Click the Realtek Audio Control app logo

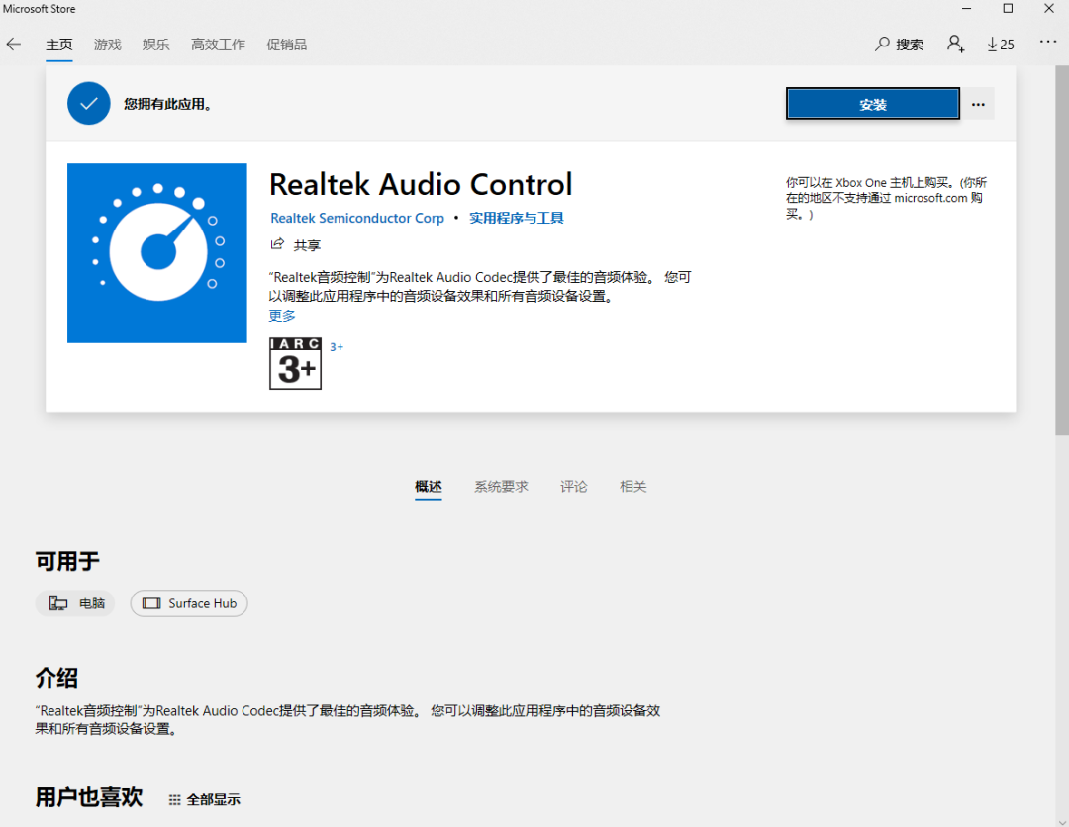pos(156,252)
